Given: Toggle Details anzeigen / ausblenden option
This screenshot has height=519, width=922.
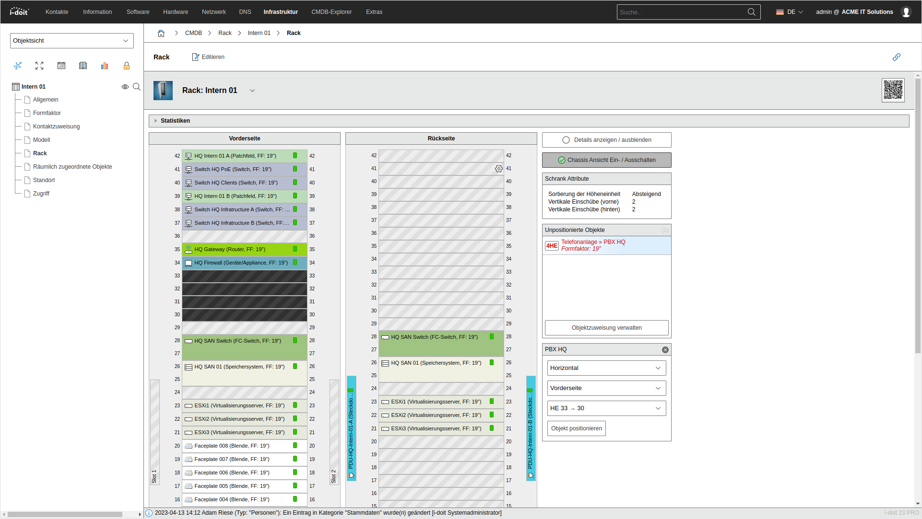Looking at the screenshot, I should (x=606, y=140).
